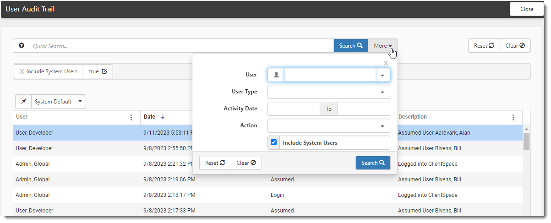This screenshot has height=223, width=551.
Task: Click the top-right Reset button
Action: (484, 46)
